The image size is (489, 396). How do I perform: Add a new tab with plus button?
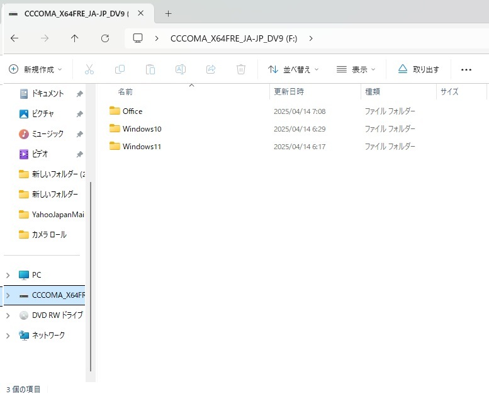(x=169, y=13)
